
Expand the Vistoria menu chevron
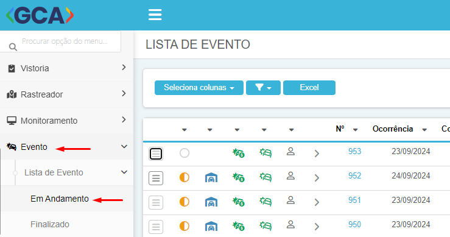124,67
